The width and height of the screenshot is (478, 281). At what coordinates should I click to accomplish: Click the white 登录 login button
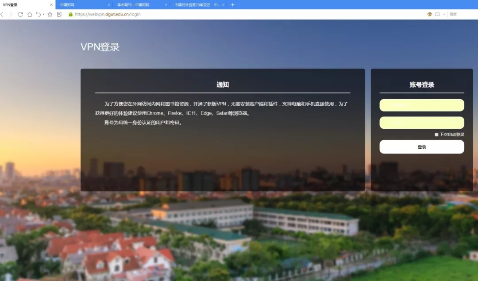[422, 147]
